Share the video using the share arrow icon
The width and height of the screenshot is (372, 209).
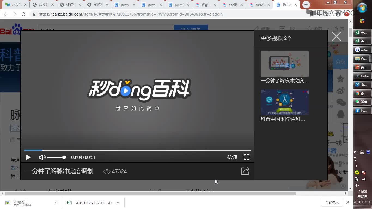245,171
